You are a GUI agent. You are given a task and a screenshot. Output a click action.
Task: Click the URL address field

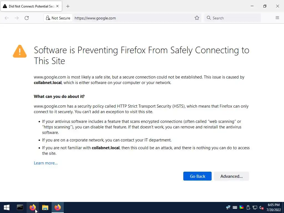coord(133,18)
